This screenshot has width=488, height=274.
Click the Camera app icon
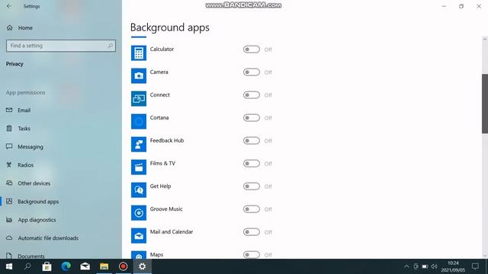(139, 76)
